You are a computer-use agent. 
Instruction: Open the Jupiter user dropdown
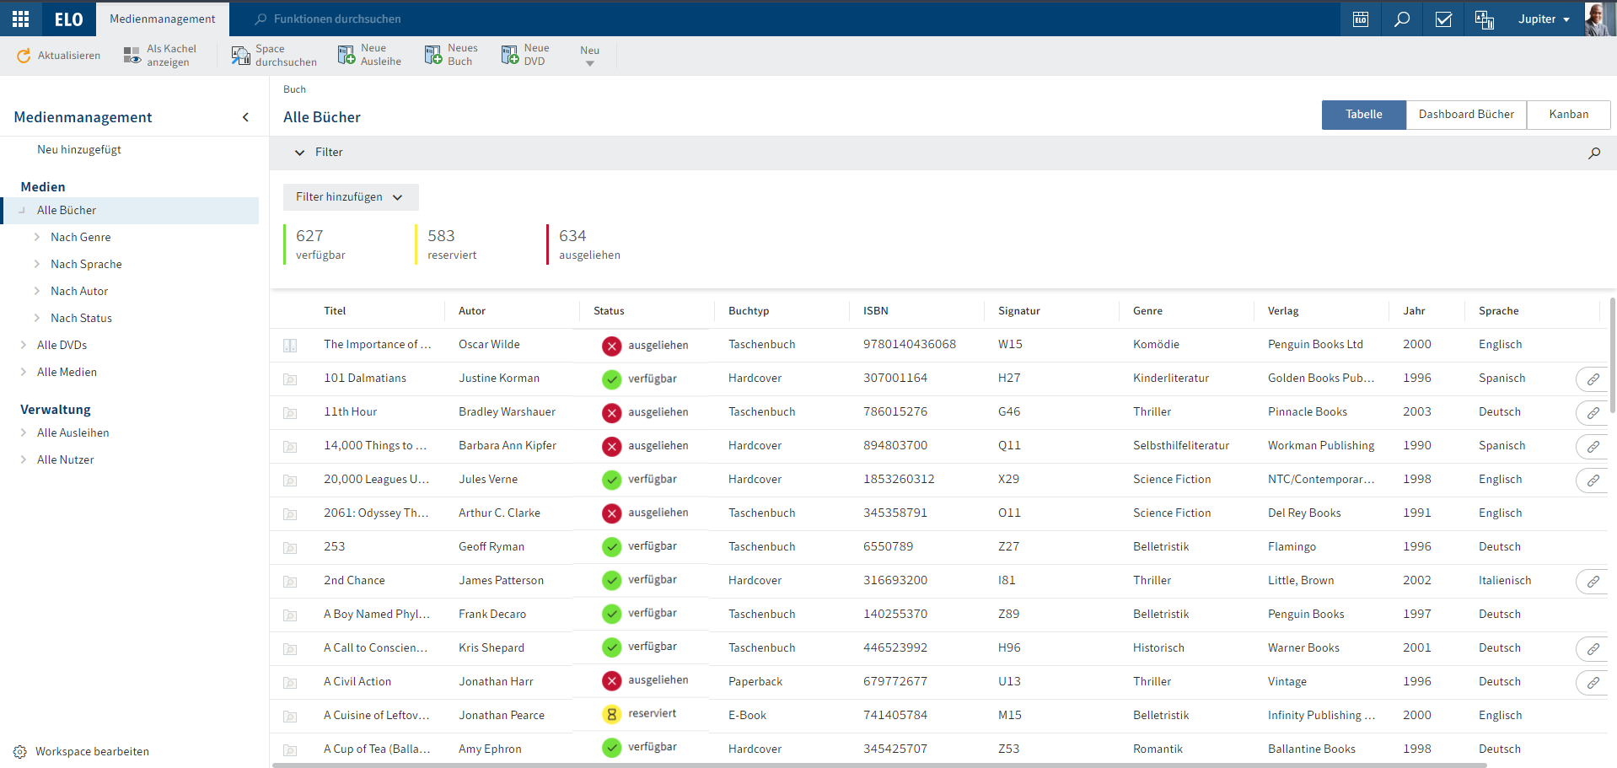coord(1544,19)
